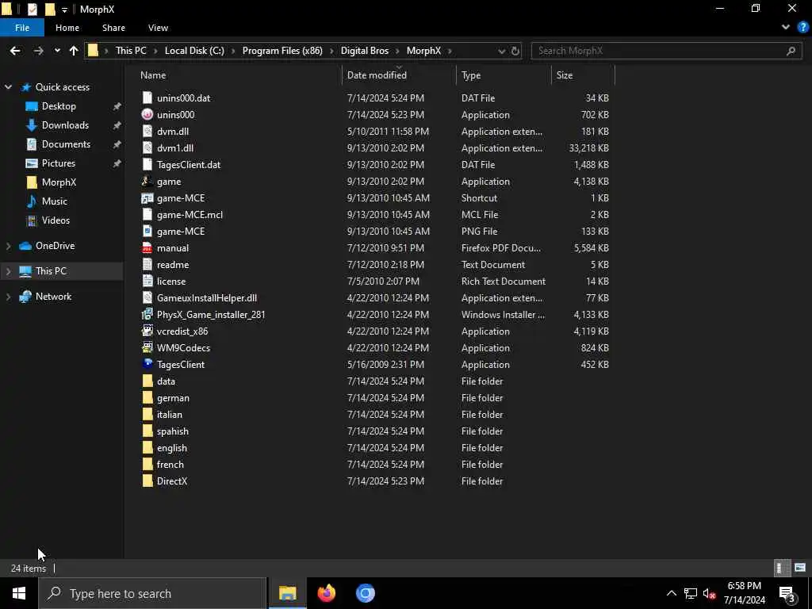
Task: Click Local Disk (C:) in breadcrumb
Action: click(x=194, y=51)
